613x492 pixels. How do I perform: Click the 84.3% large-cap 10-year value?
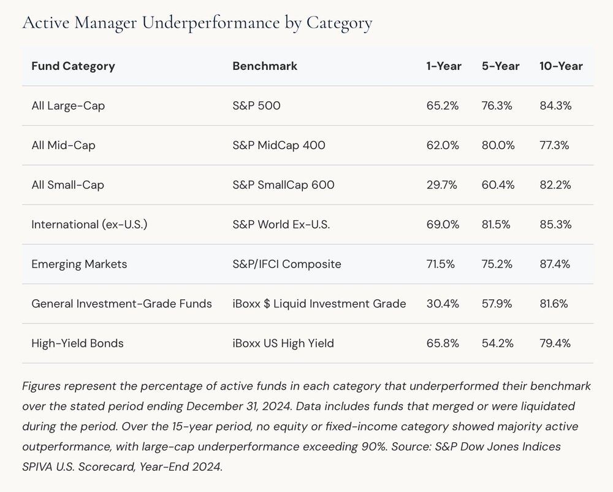click(x=555, y=106)
